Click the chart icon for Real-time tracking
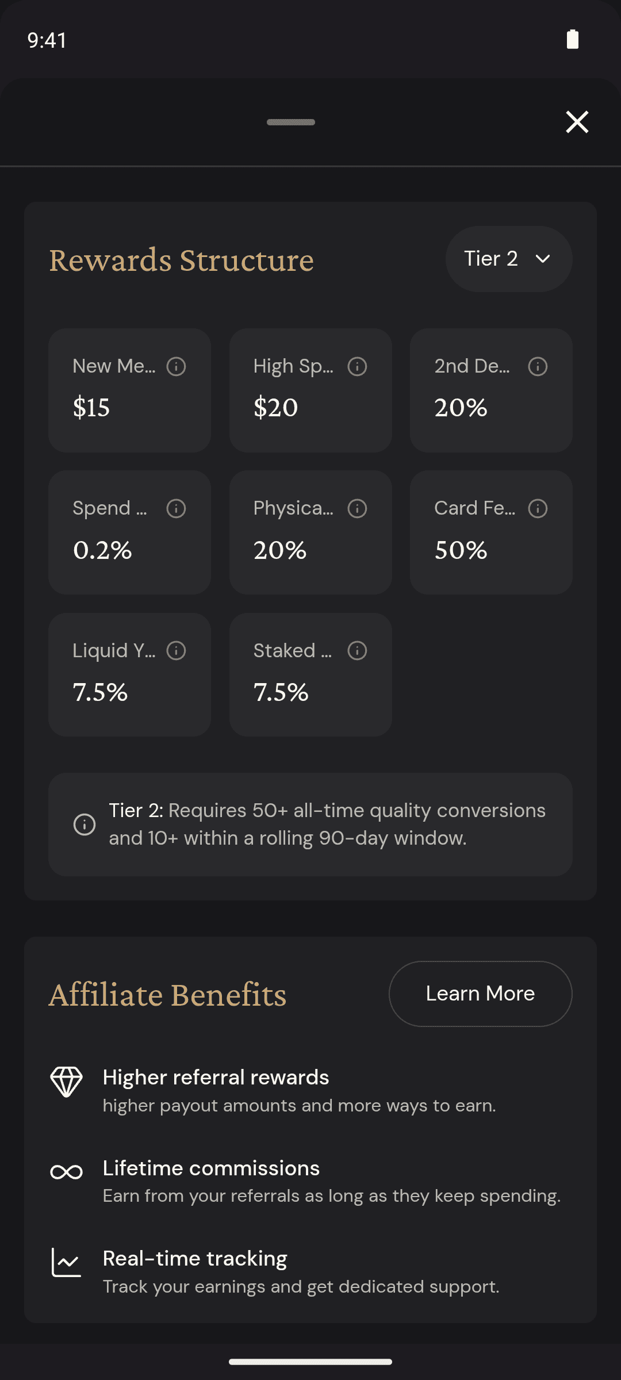The height and width of the screenshot is (1380, 621). click(67, 1262)
